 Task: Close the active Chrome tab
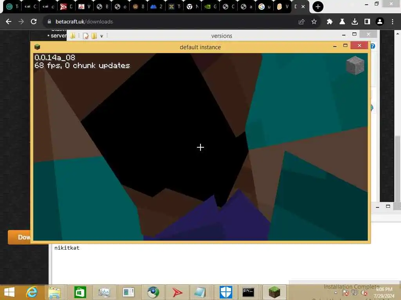tap(303, 7)
